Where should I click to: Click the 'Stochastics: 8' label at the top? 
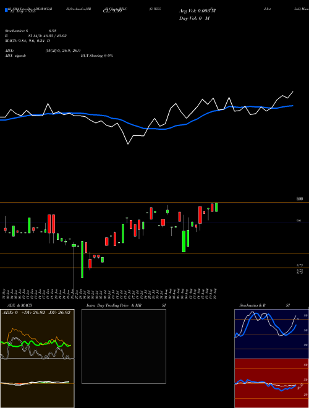(x=17, y=31)
